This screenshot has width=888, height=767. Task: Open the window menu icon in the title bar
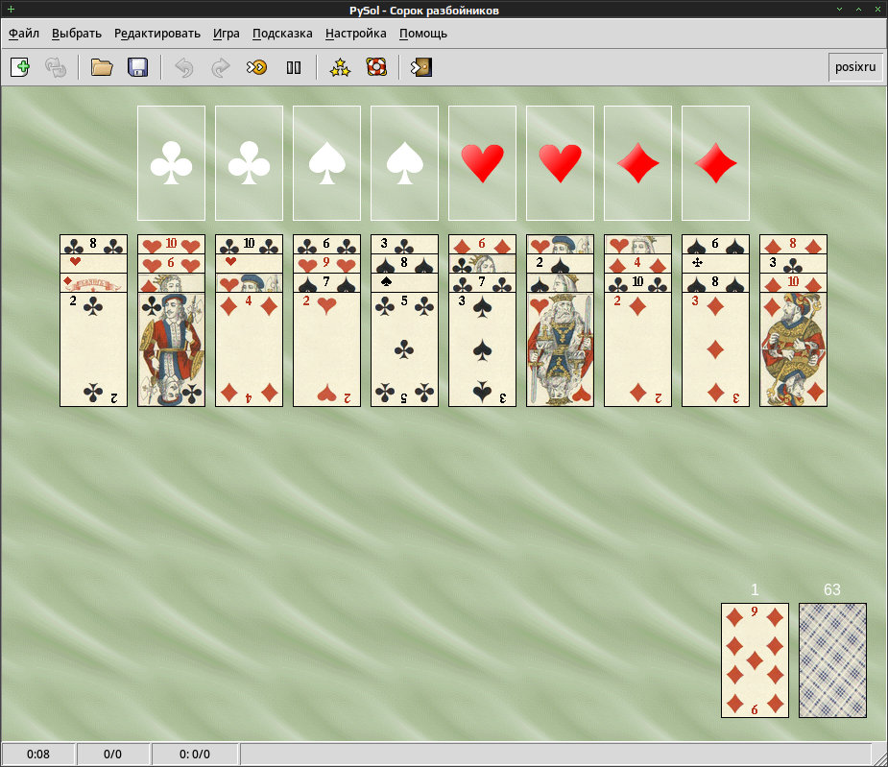click(x=11, y=9)
